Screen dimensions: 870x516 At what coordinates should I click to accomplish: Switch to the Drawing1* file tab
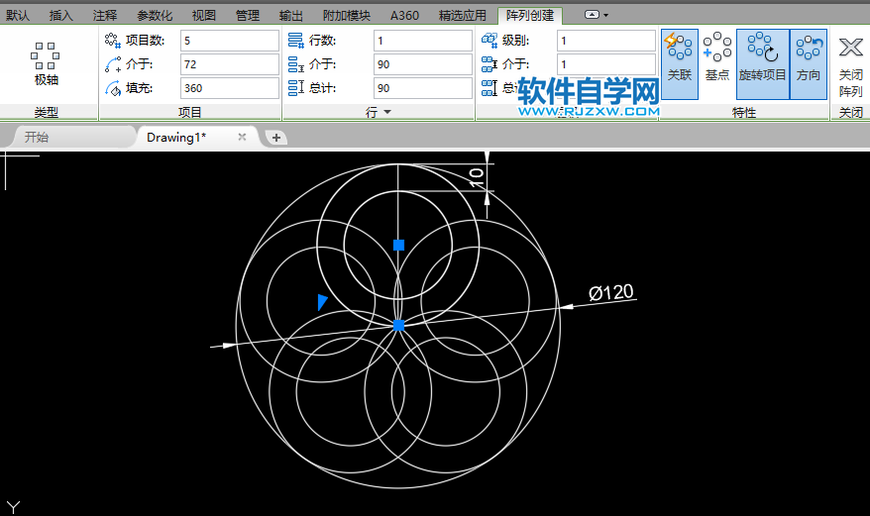176,137
